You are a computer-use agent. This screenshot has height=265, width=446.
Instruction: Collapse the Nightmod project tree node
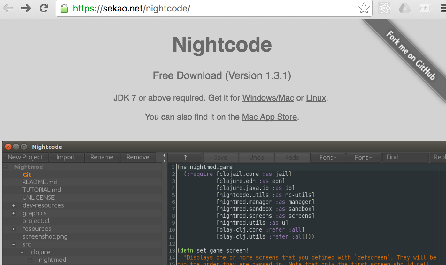(x=5, y=167)
